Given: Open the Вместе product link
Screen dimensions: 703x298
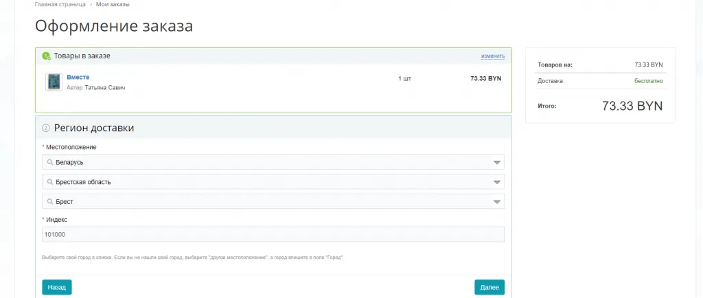Looking at the screenshot, I should [x=78, y=77].
